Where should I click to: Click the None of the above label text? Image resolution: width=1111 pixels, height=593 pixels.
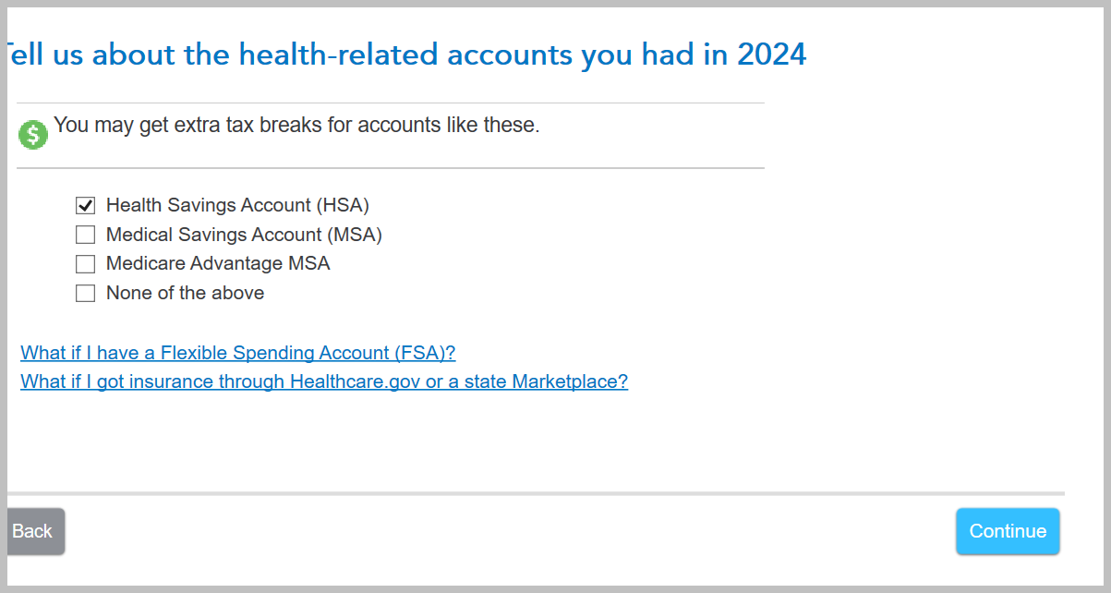click(x=185, y=294)
